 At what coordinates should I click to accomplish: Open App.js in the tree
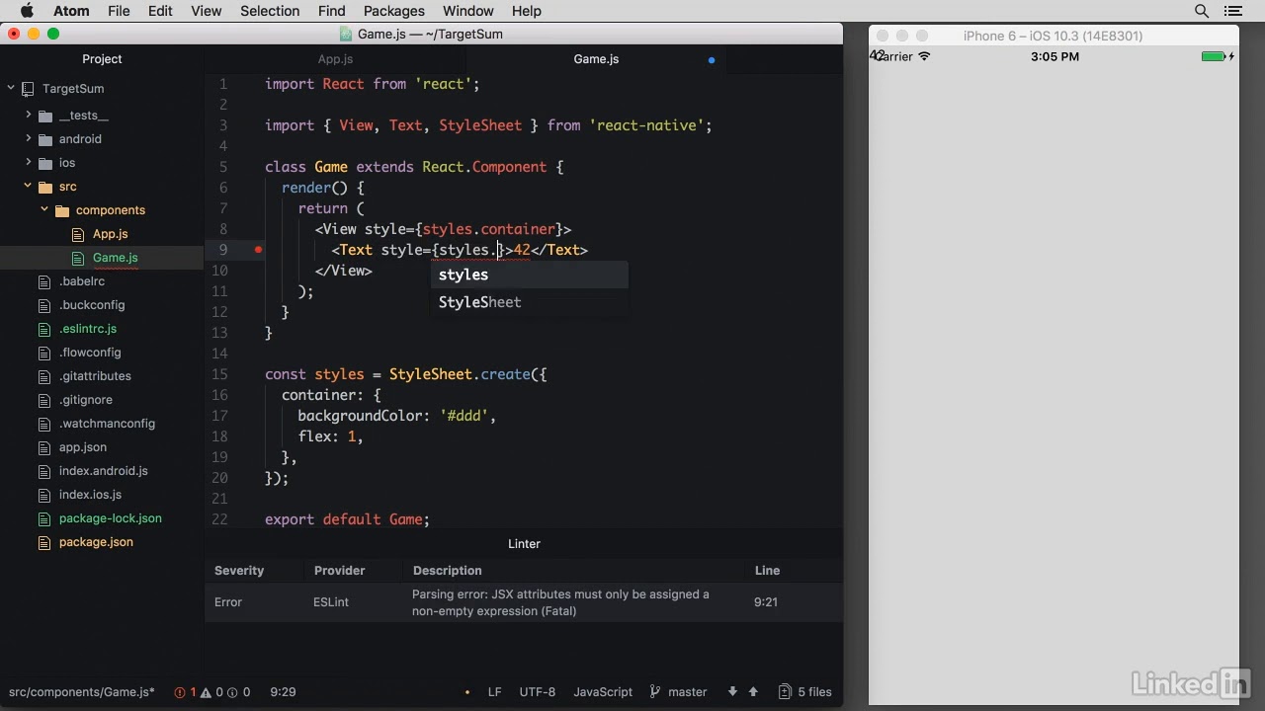point(110,234)
